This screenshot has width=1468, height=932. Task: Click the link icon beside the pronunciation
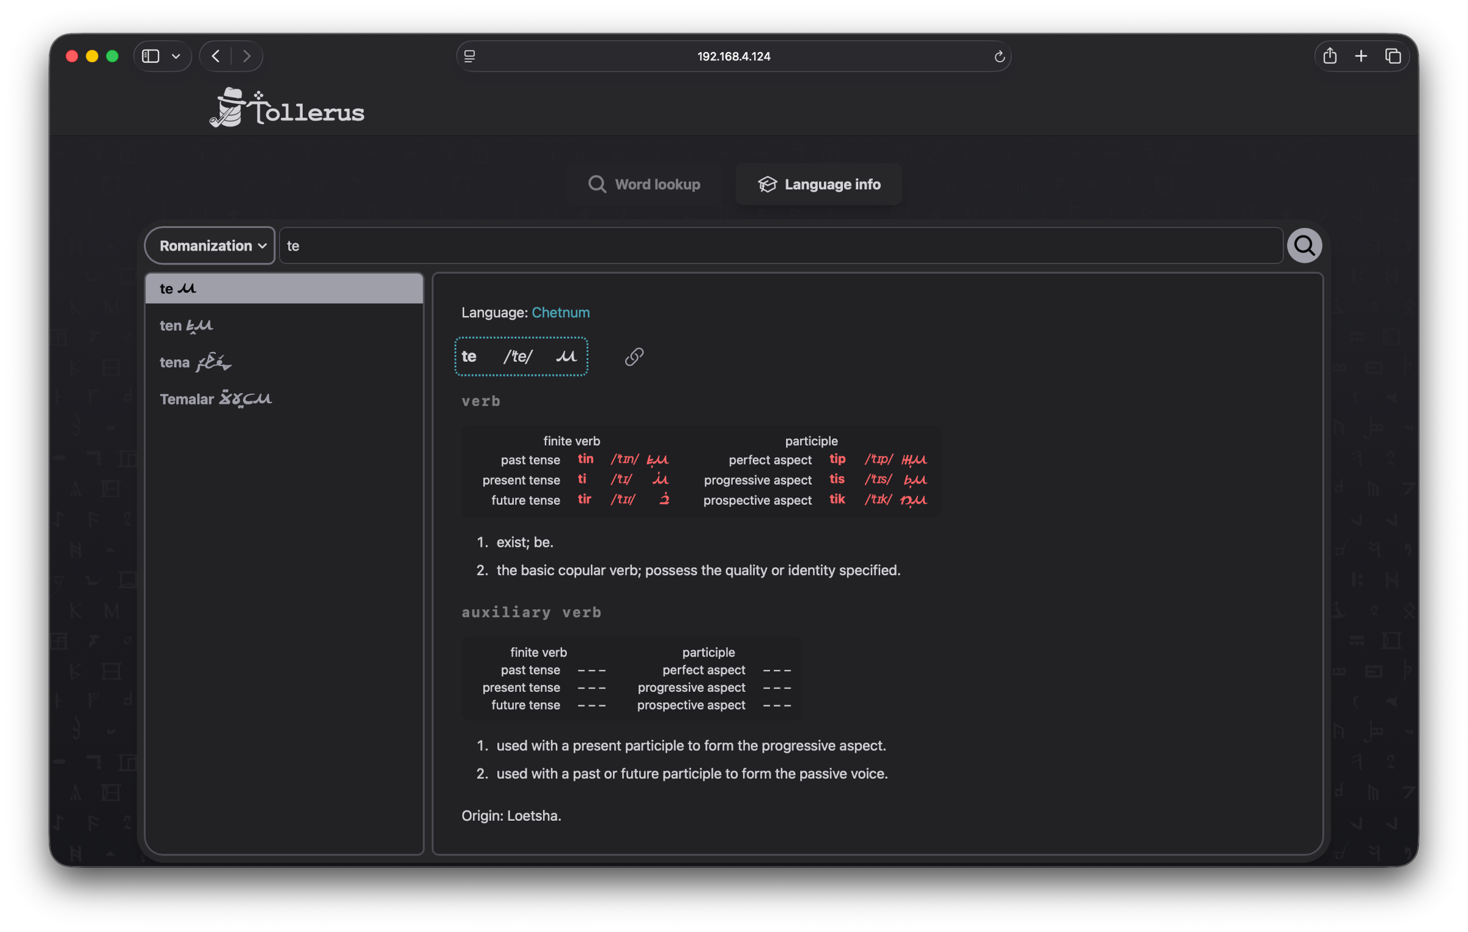coord(633,357)
